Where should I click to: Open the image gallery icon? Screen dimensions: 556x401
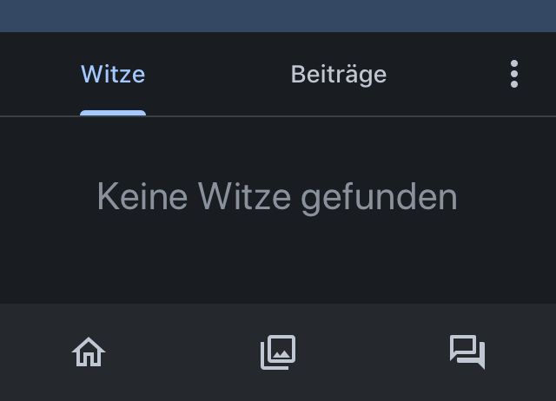point(278,352)
